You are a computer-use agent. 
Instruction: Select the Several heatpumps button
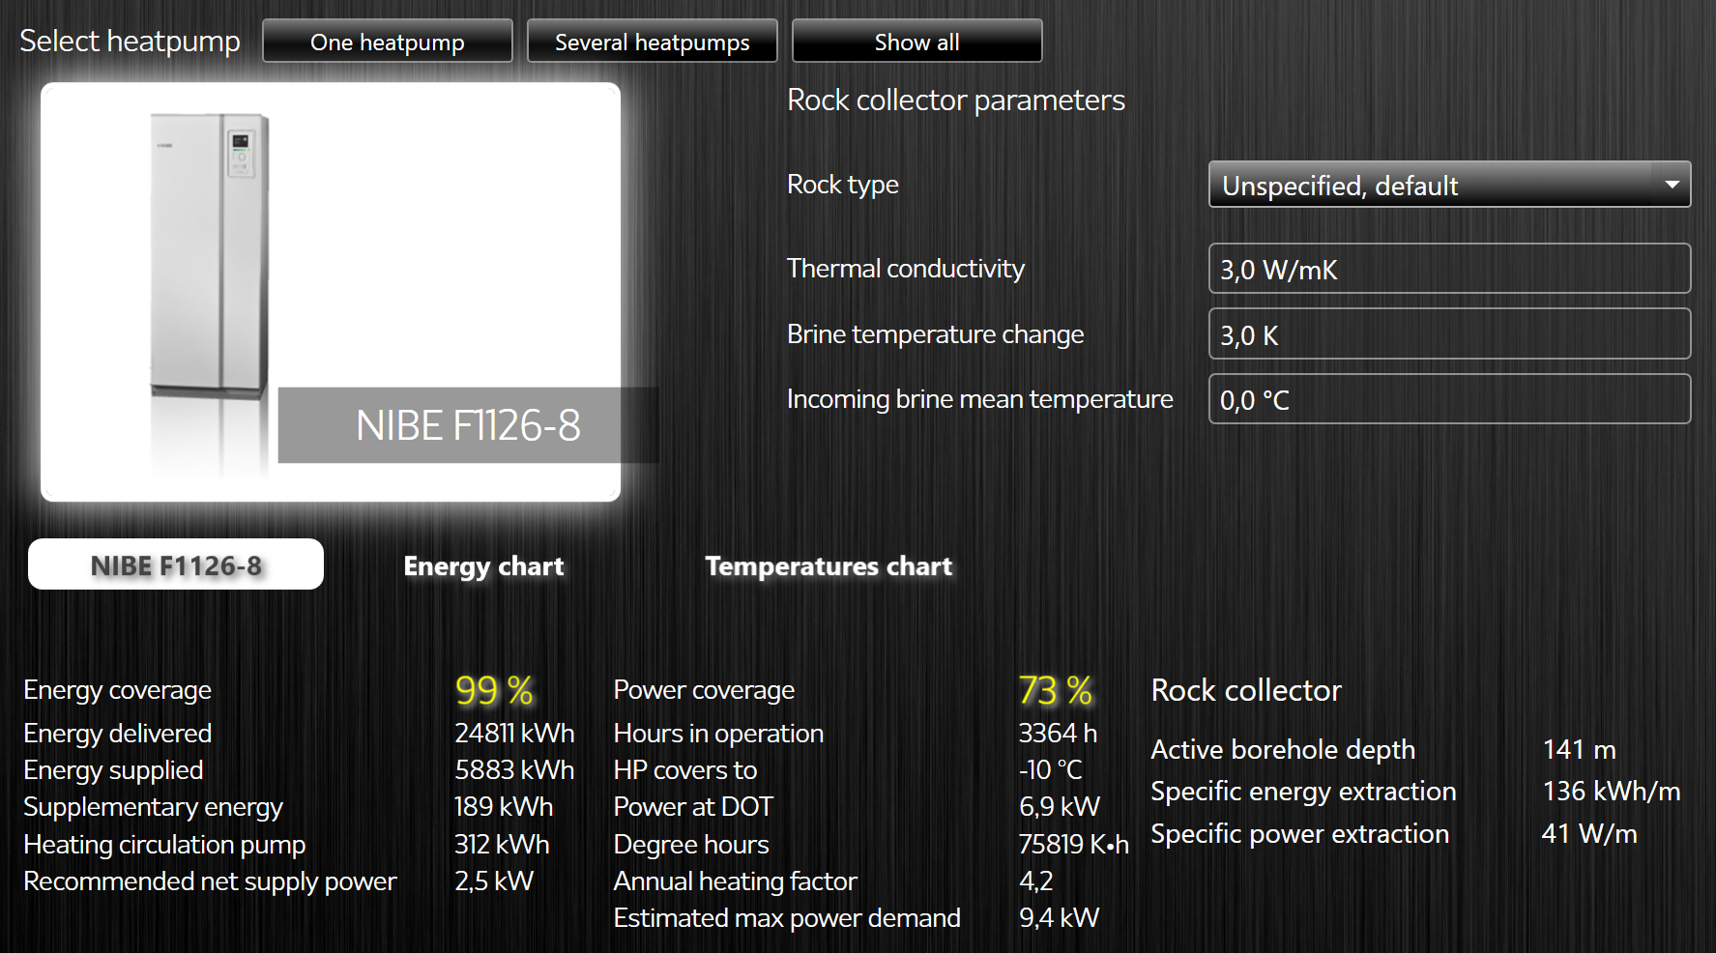click(x=653, y=42)
